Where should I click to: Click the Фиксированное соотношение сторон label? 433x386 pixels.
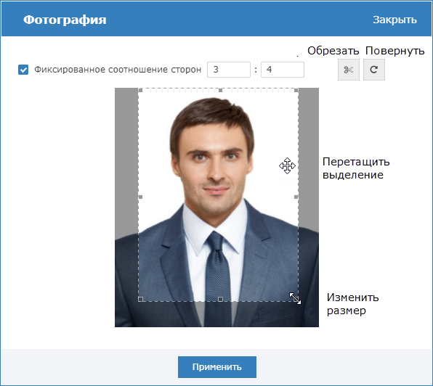point(118,70)
